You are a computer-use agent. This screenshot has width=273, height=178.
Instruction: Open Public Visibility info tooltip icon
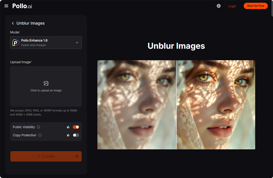(x=38, y=127)
